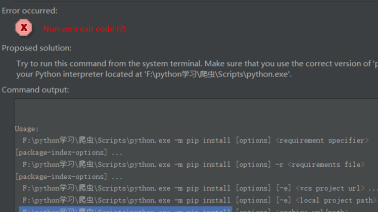The width and height of the screenshot is (378, 212).
Task: Click the highlighted selected command text
Action: [126, 209]
